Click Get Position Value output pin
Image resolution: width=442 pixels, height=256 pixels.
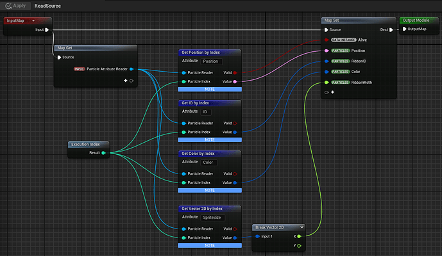click(x=235, y=81)
